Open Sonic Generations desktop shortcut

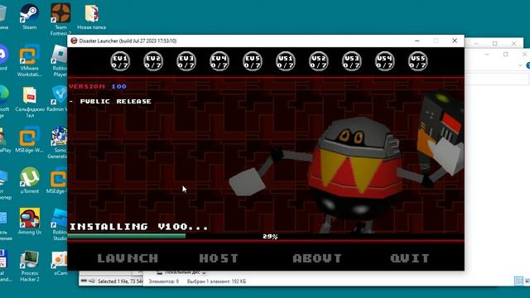59,142
